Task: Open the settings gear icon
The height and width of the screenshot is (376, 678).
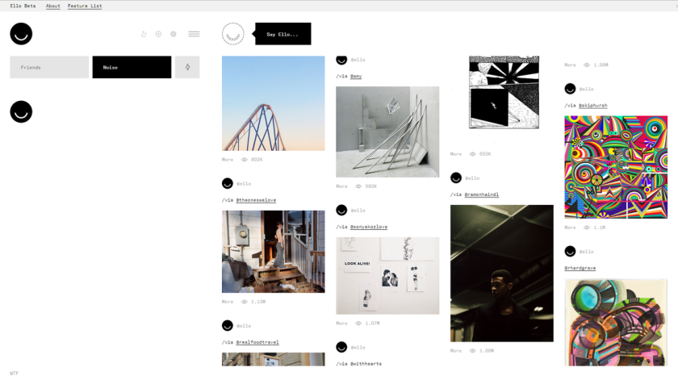Action: click(x=174, y=34)
